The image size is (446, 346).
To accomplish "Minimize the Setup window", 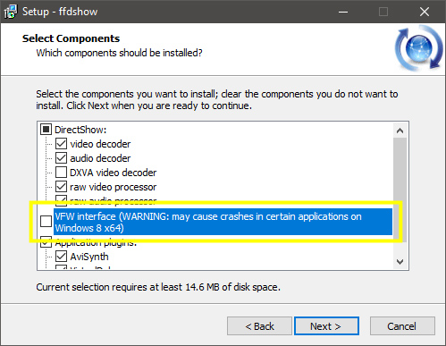I will 343,12.
